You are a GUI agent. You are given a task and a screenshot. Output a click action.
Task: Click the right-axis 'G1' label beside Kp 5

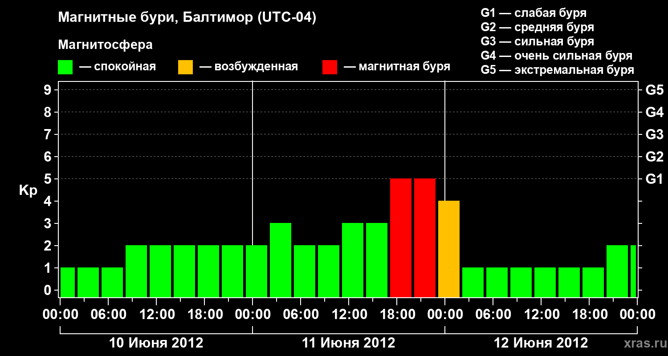pos(654,179)
